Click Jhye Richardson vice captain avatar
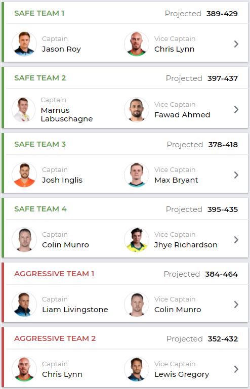 tap(137, 240)
